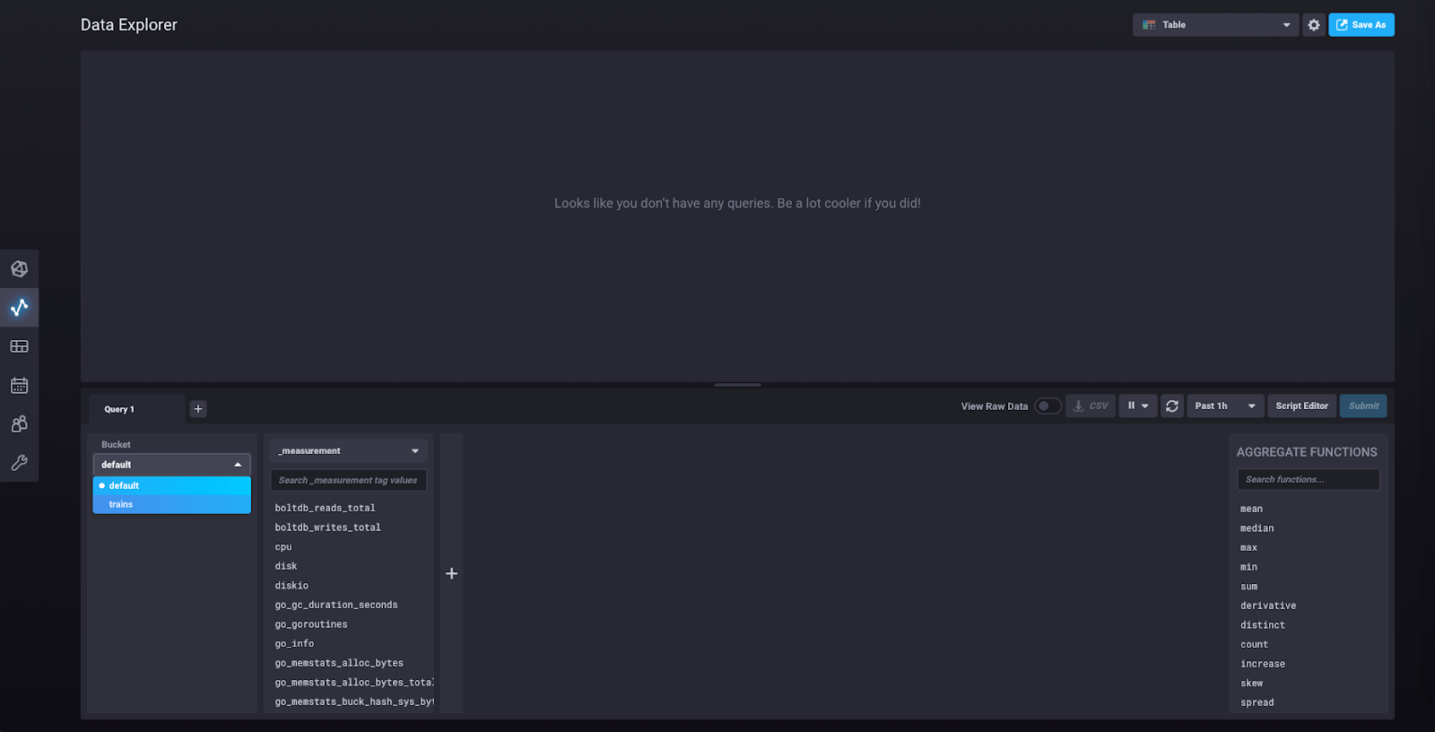Image resolution: width=1435 pixels, height=732 pixels.
Task: Open the InfluxDB home icon in the sidebar
Action: point(19,269)
